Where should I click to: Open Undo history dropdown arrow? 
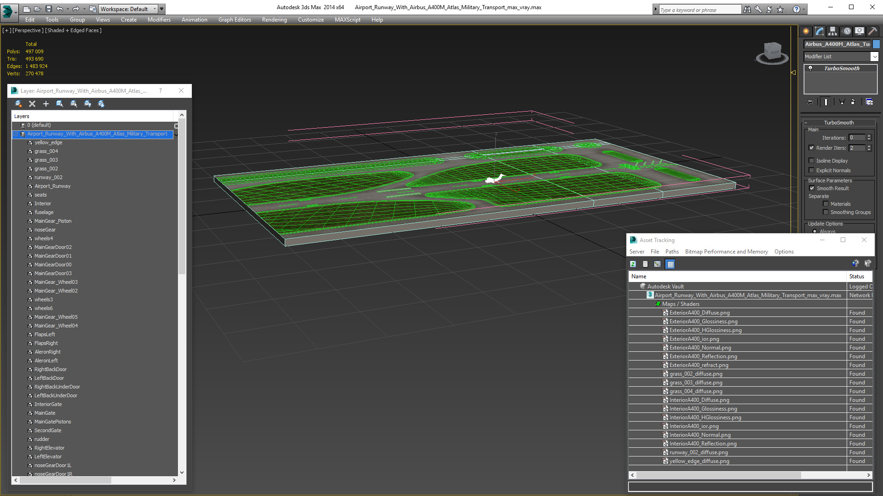coord(67,9)
